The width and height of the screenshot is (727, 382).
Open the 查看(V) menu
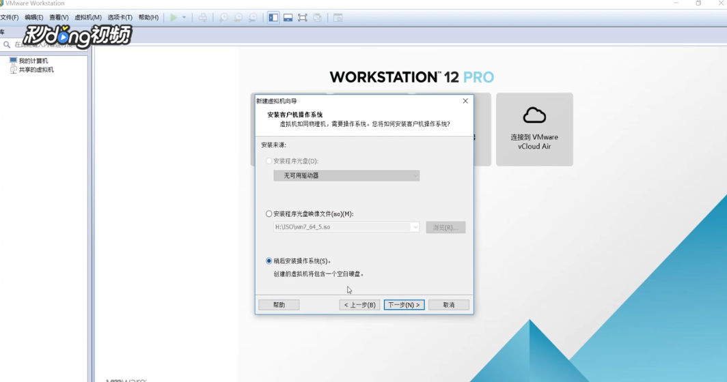click(x=59, y=18)
